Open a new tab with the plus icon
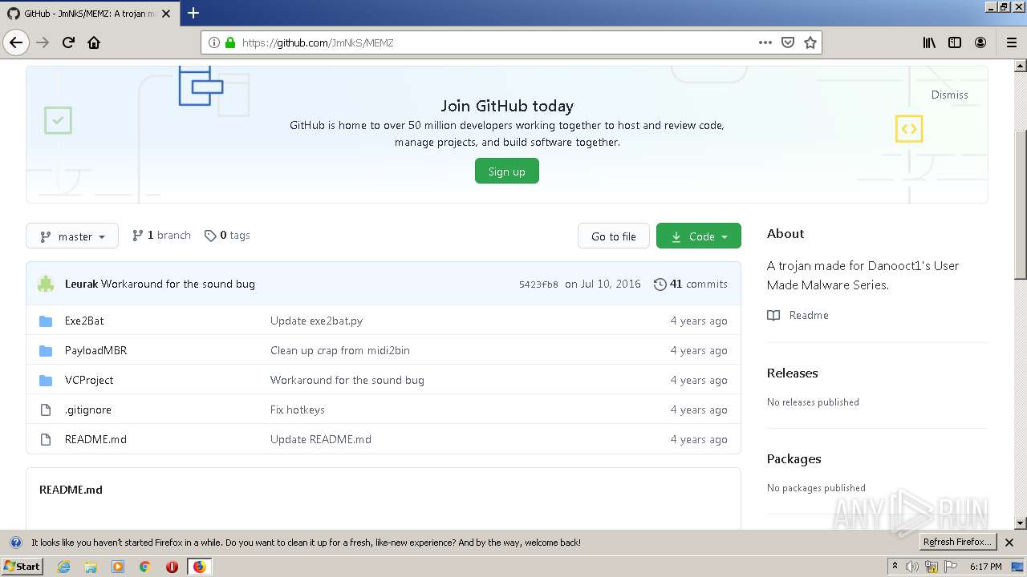Image resolution: width=1027 pixels, height=577 pixels. (x=193, y=13)
